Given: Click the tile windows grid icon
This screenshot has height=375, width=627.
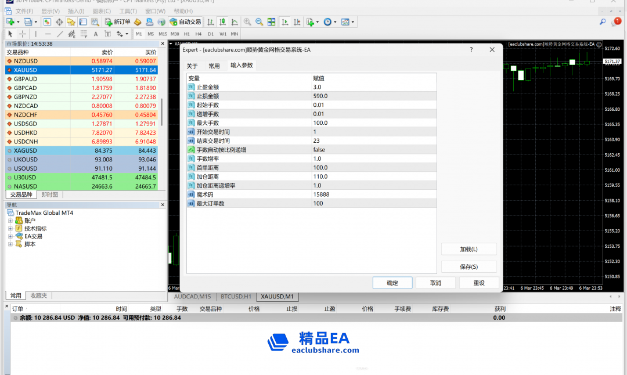Looking at the screenshot, I should 271,22.
